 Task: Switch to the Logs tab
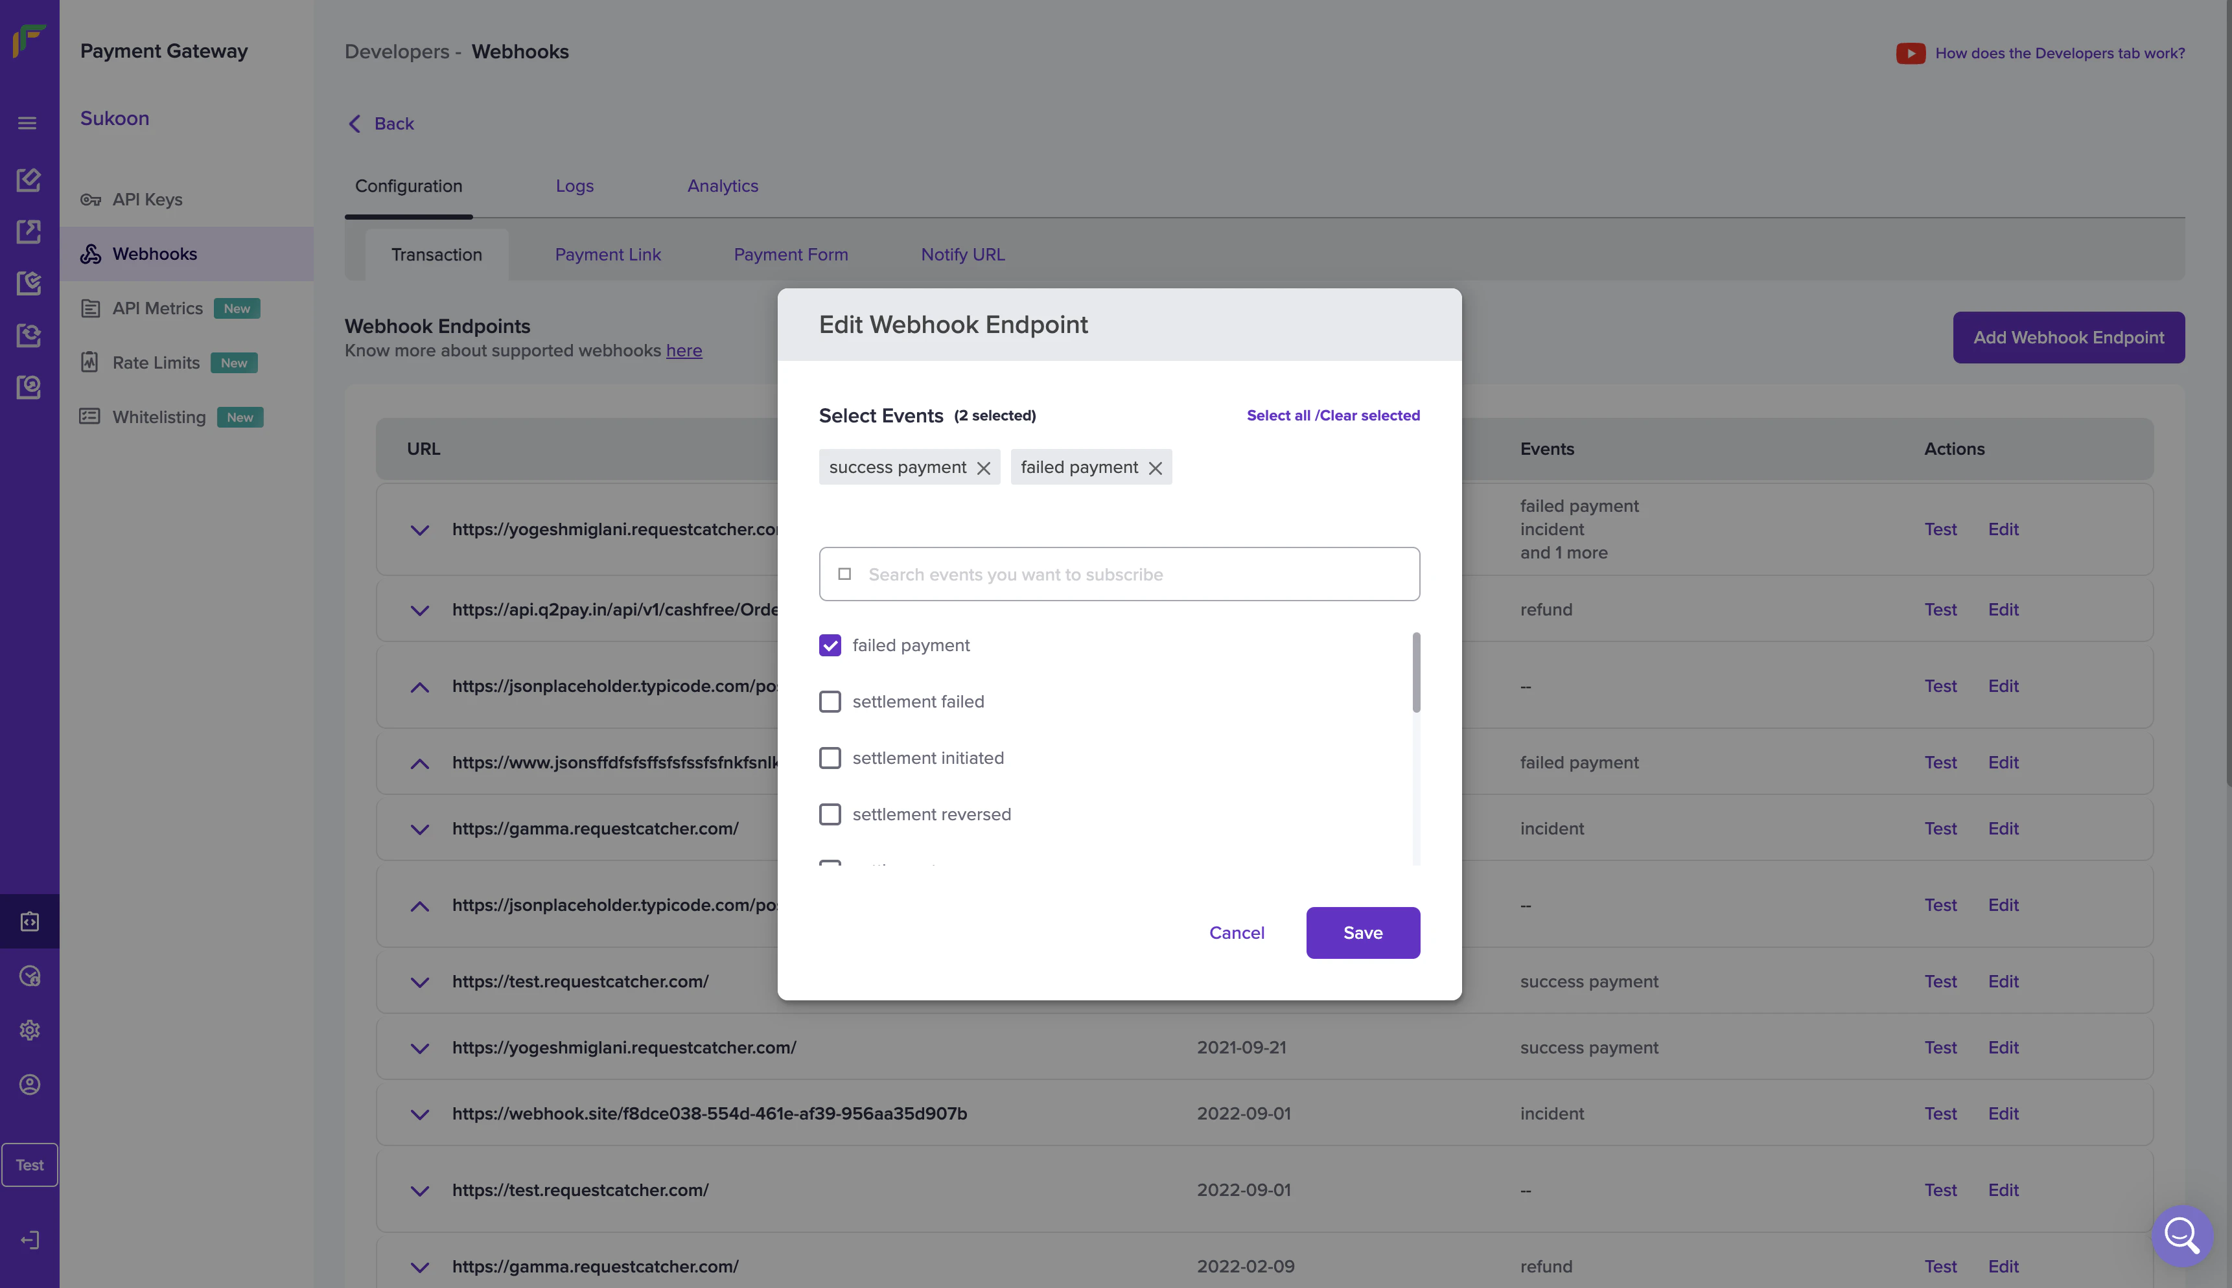pyautogui.click(x=574, y=186)
